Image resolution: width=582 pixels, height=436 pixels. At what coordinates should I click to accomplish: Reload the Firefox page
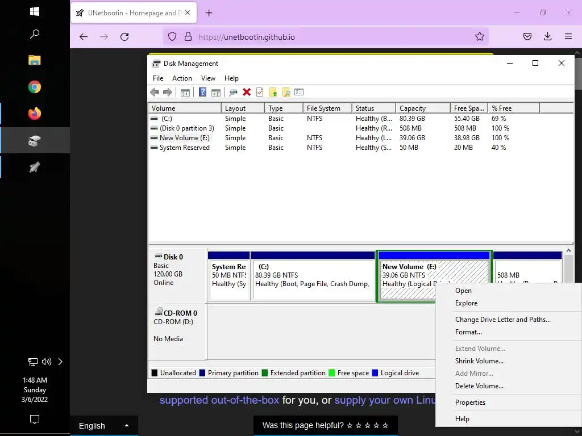[124, 37]
